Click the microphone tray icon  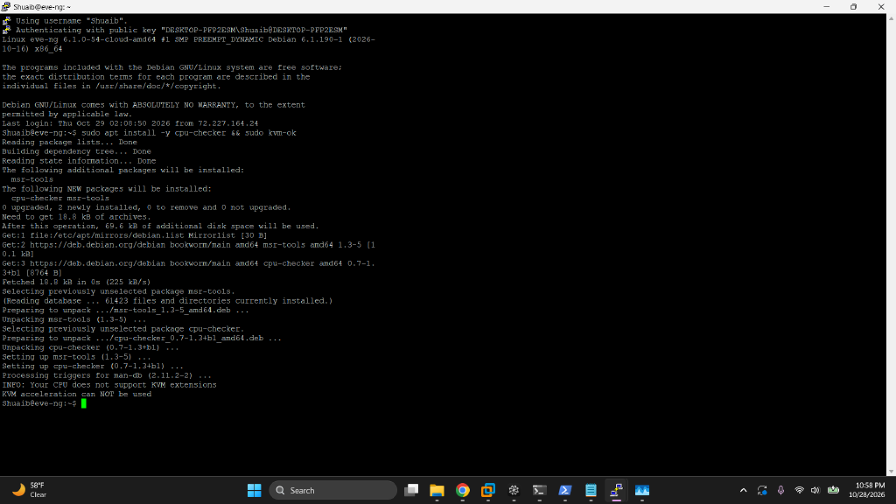point(781,490)
